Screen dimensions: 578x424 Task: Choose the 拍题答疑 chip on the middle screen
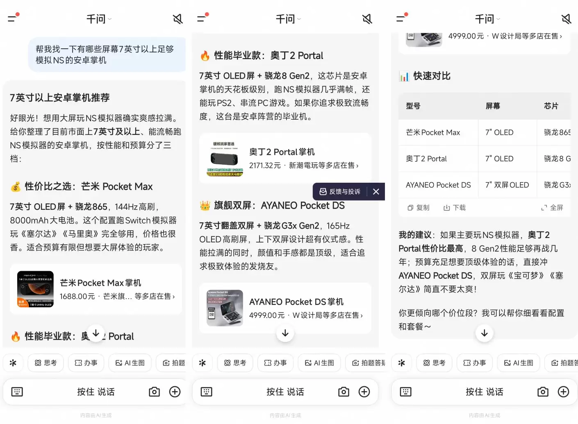click(x=366, y=363)
